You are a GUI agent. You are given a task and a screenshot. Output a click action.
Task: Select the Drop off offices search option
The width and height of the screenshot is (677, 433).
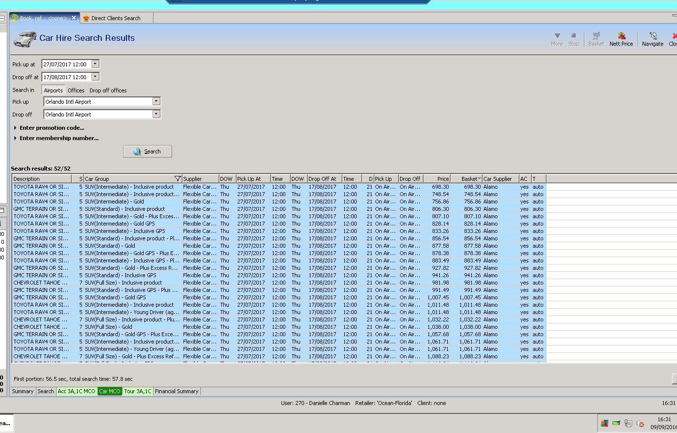pos(108,90)
